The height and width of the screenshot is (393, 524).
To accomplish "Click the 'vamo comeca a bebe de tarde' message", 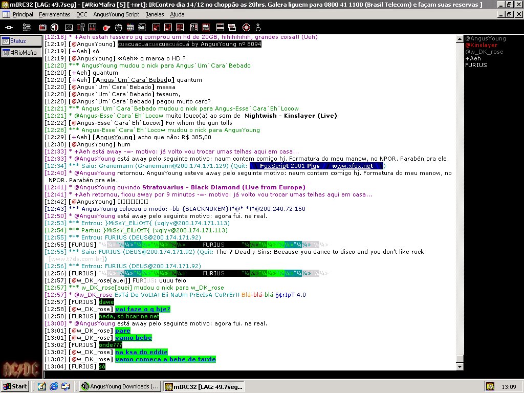I will pos(165,359).
